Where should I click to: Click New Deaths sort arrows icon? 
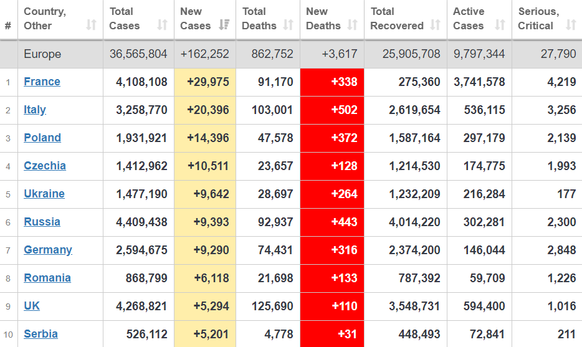[x=353, y=26]
